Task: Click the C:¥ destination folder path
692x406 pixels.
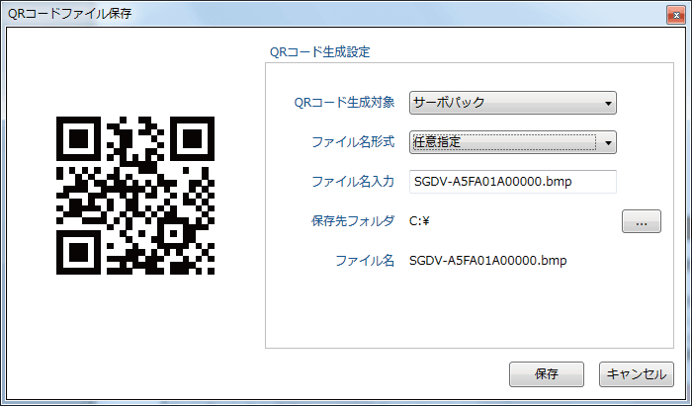Action: (x=420, y=221)
